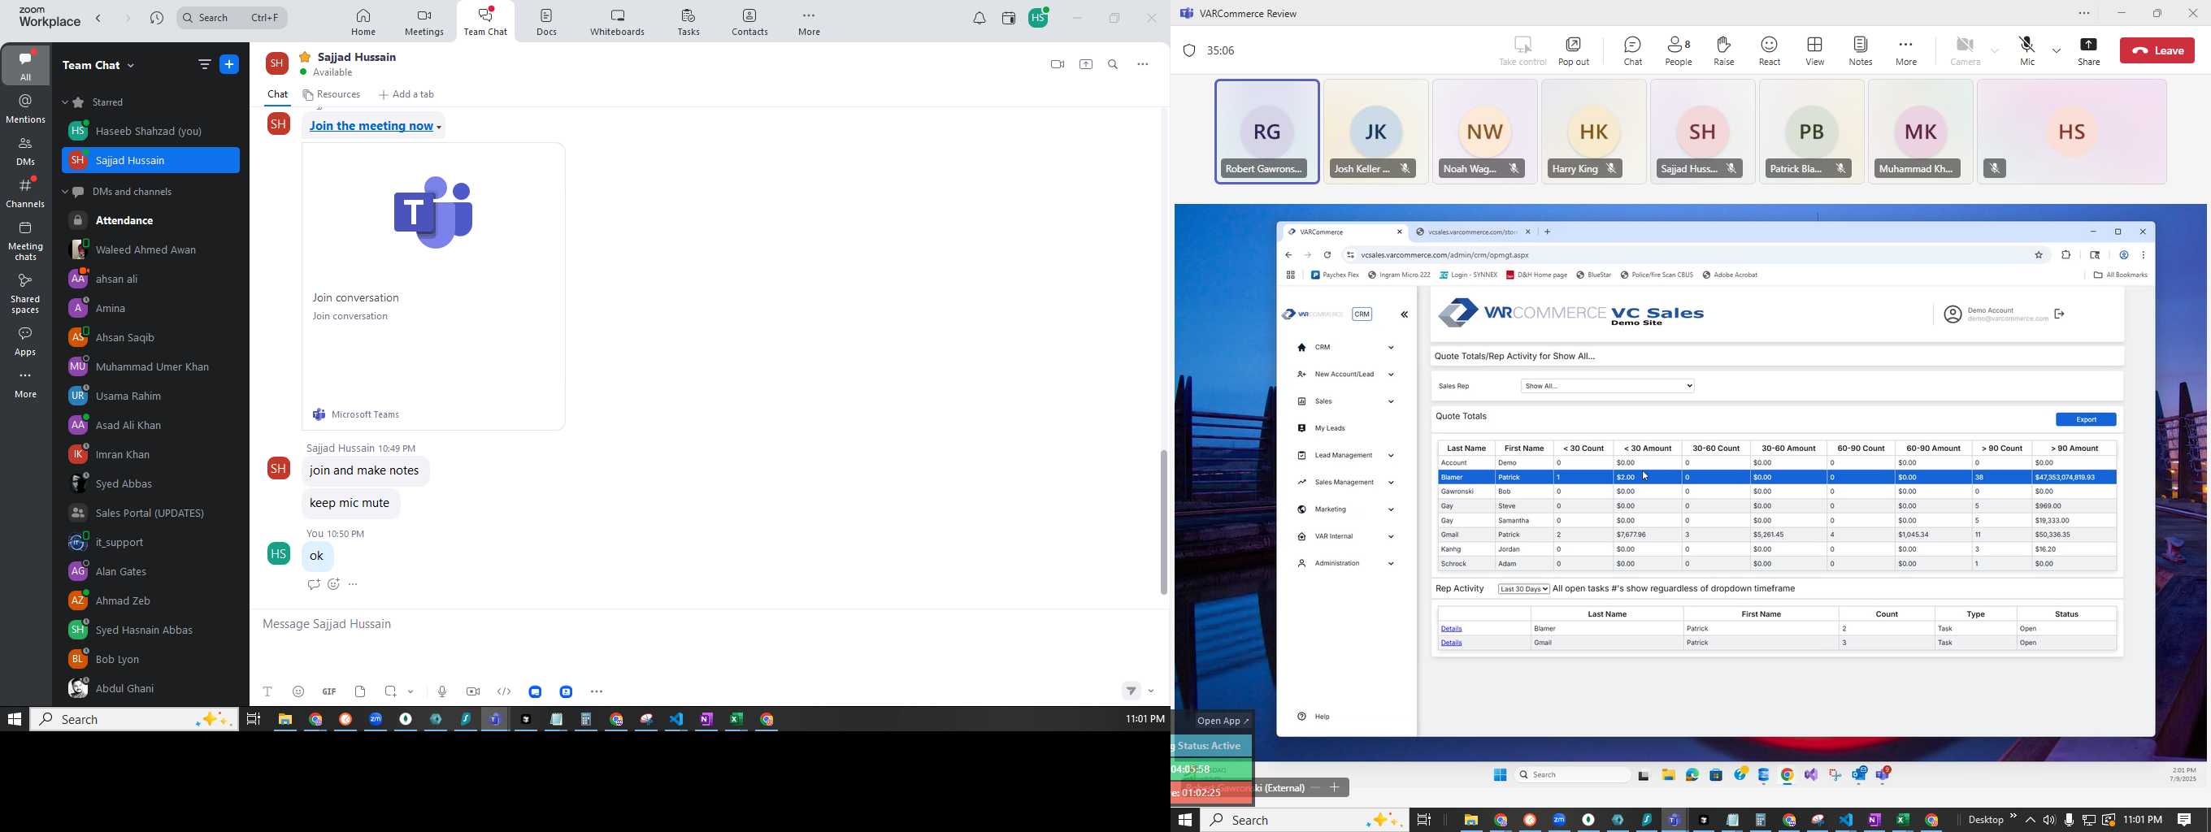Start video call with Sajjad Hussain
This screenshot has width=2211, height=832.
[x=1057, y=65]
